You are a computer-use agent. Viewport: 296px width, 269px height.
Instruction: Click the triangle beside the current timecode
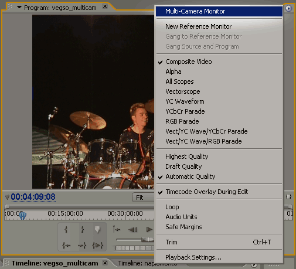click(x=7, y=198)
